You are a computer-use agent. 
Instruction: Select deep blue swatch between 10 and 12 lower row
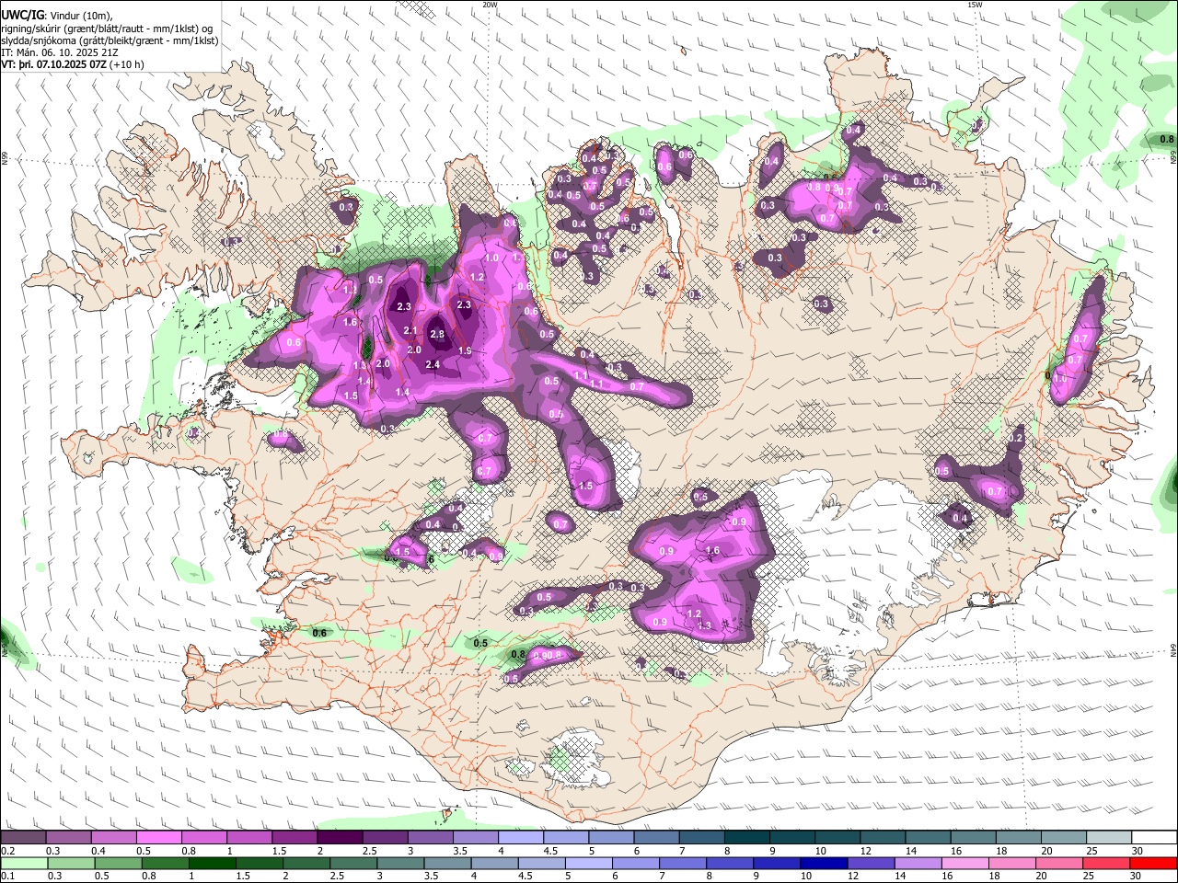pyautogui.click(x=824, y=863)
